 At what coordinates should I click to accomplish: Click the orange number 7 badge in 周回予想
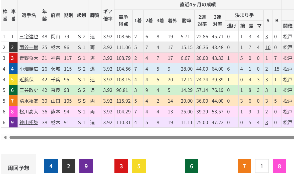pyautogui.click(x=244, y=166)
